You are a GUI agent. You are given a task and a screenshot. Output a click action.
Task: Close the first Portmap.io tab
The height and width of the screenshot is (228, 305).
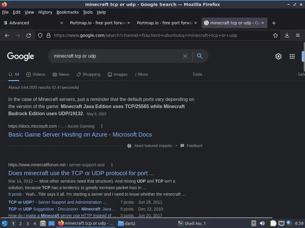[x=129, y=23]
